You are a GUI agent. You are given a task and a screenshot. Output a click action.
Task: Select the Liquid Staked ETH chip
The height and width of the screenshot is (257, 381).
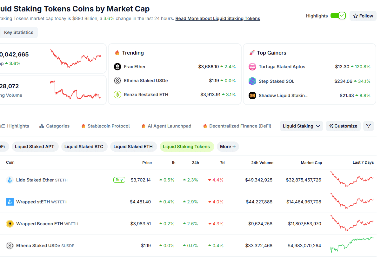coord(133,147)
